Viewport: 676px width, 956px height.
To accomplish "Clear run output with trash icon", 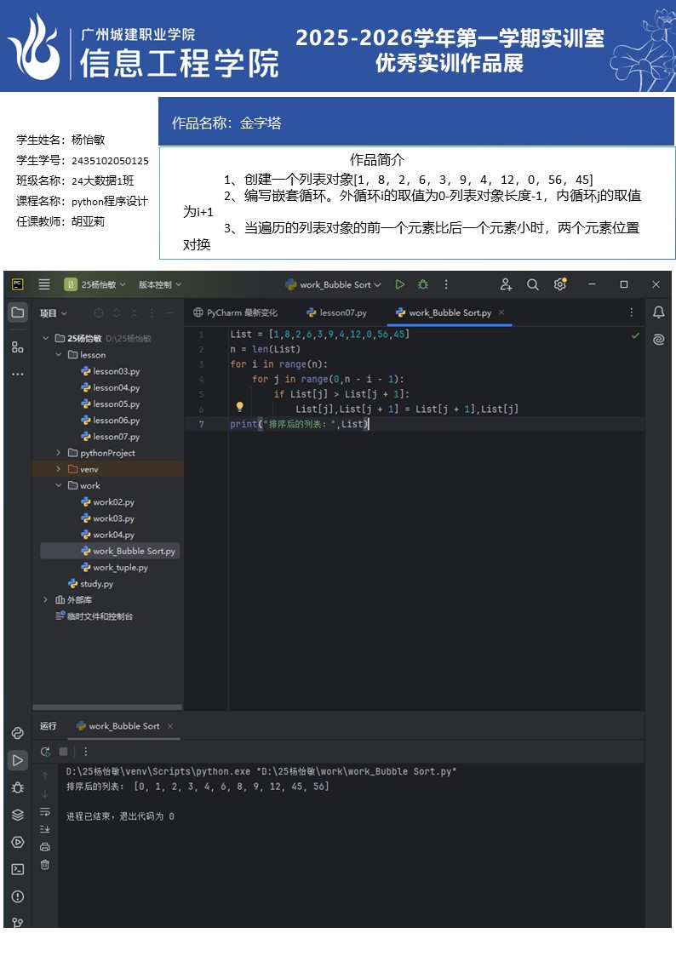I will point(45,864).
